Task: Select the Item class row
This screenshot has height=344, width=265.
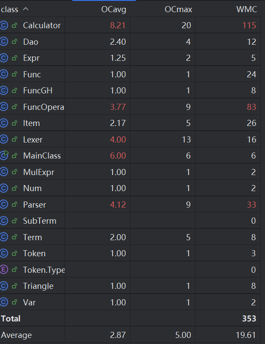Action: point(31,123)
